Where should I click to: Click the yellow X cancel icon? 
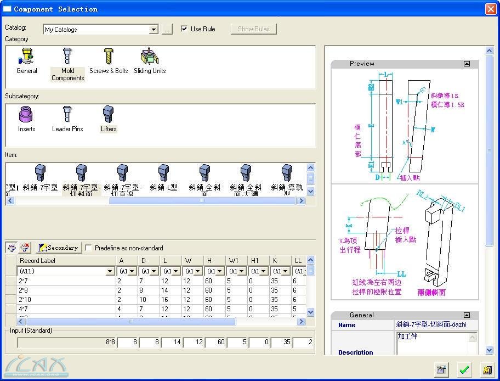click(486, 369)
